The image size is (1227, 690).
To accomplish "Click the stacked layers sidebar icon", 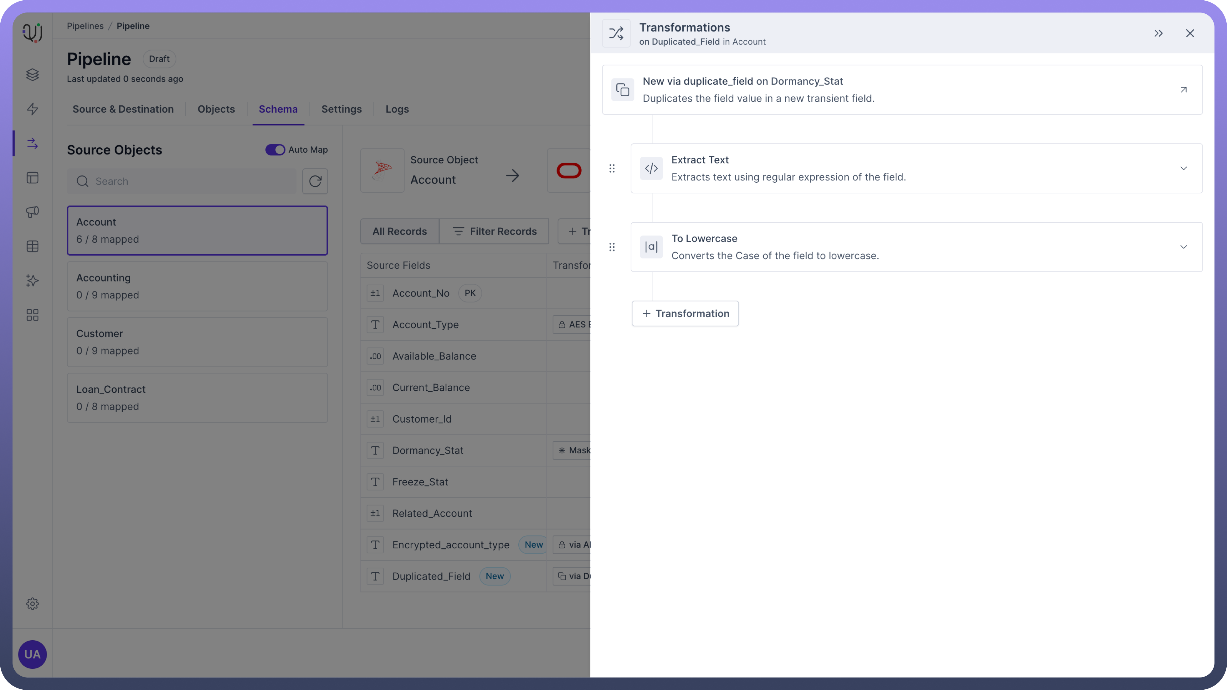I will click(32, 75).
